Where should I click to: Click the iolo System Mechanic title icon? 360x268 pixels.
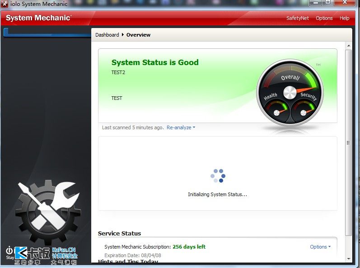[x=5, y=4]
